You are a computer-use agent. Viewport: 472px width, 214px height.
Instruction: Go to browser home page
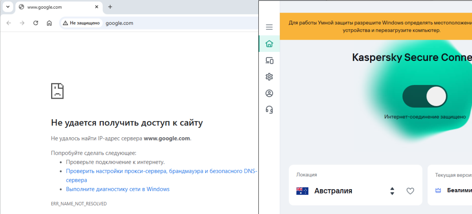tap(49, 23)
